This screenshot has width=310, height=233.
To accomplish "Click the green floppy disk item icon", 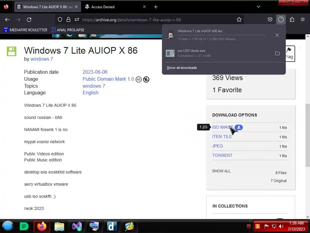I will 12,51.
